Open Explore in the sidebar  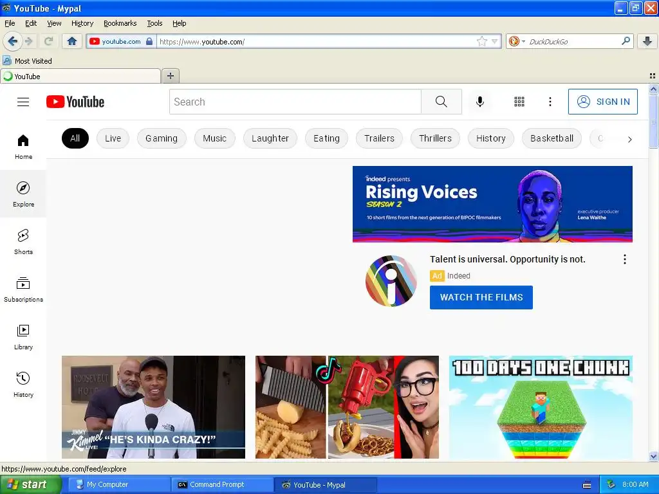pyautogui.click(x=23, y=194)
